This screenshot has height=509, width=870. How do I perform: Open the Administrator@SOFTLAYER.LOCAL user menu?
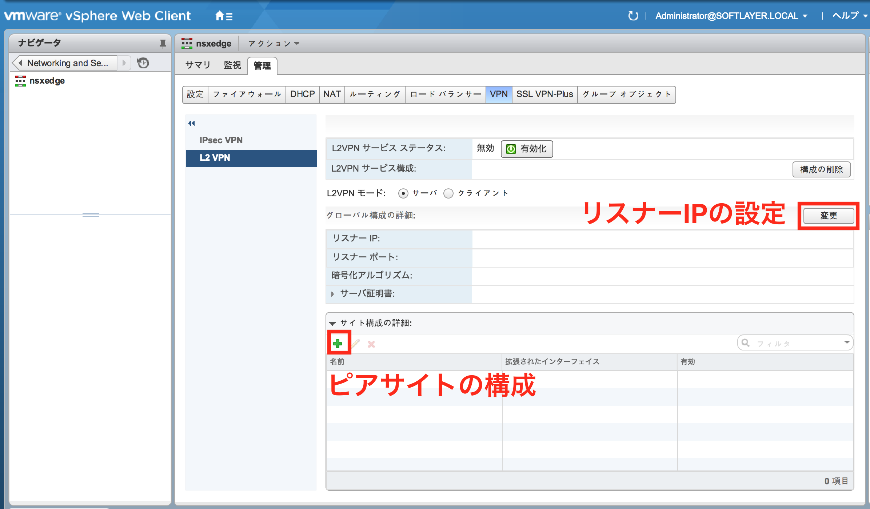[x=731, y=16]
